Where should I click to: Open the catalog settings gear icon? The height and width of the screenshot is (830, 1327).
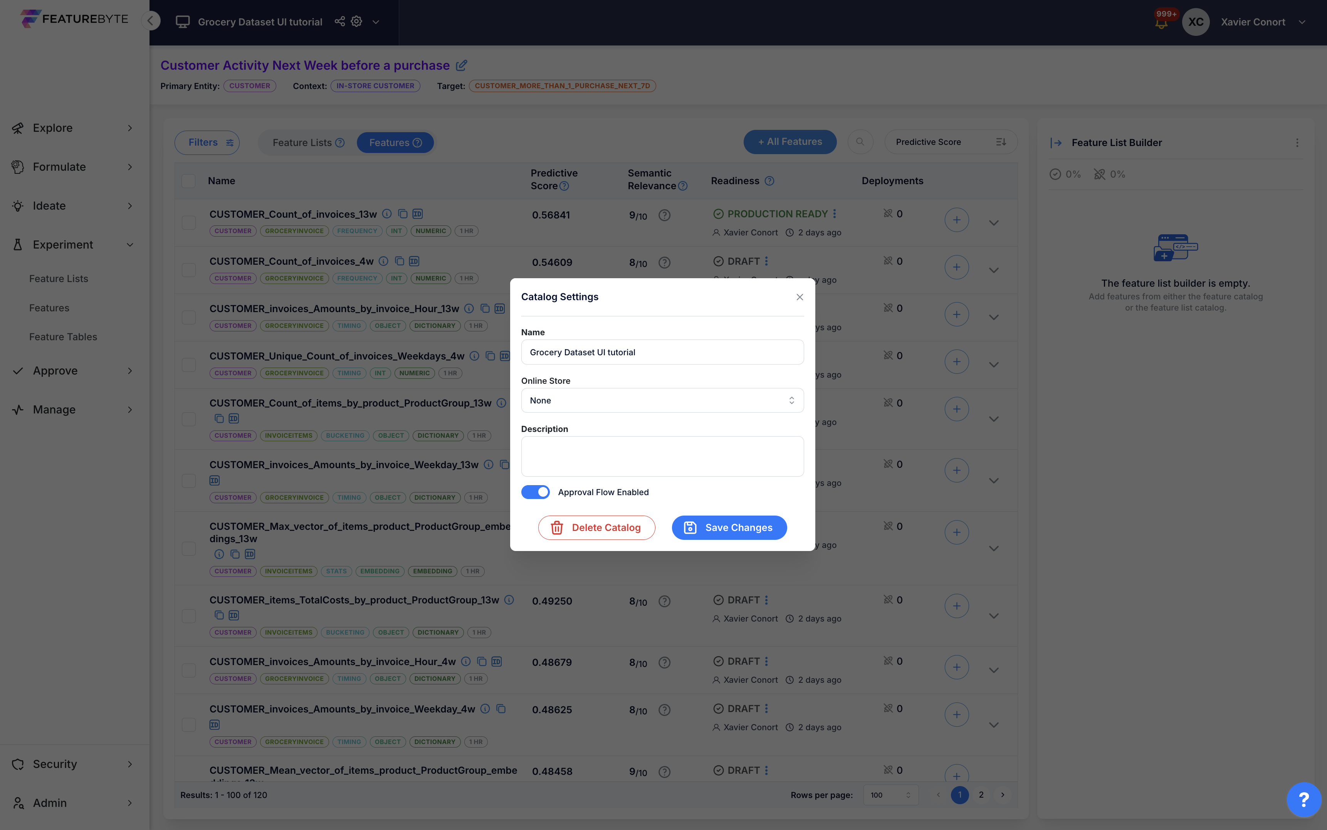click(357, 22)
